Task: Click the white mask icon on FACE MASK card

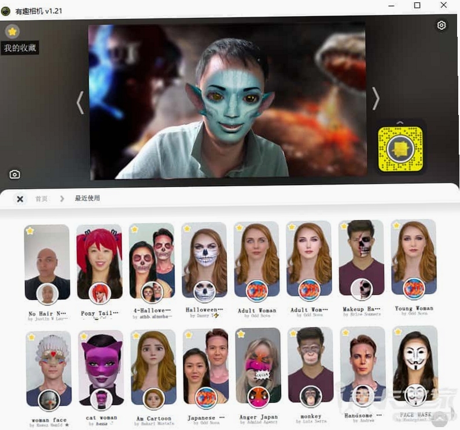Action: click(x=415, y=395)
